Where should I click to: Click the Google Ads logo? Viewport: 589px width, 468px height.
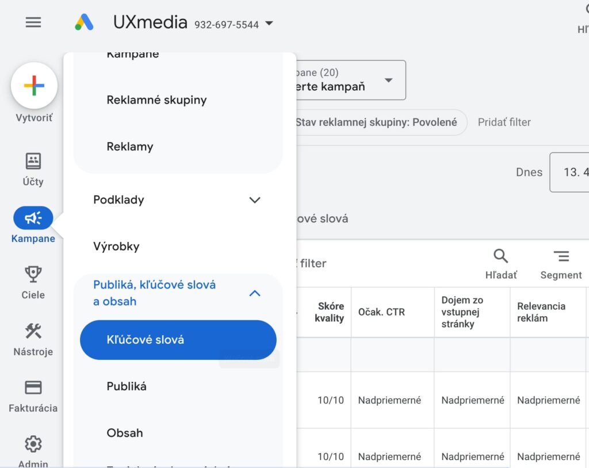coord(84,22)
